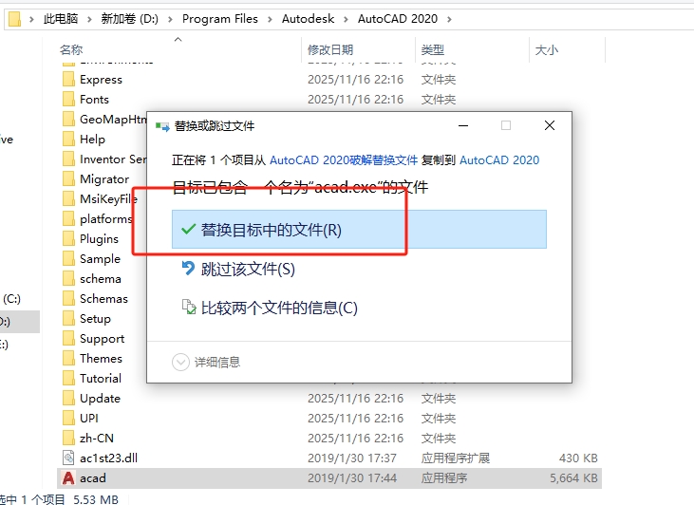This screenshot has height=505, width=694.
Task: Select the lowercase schema folder icon
Action: 68,279
